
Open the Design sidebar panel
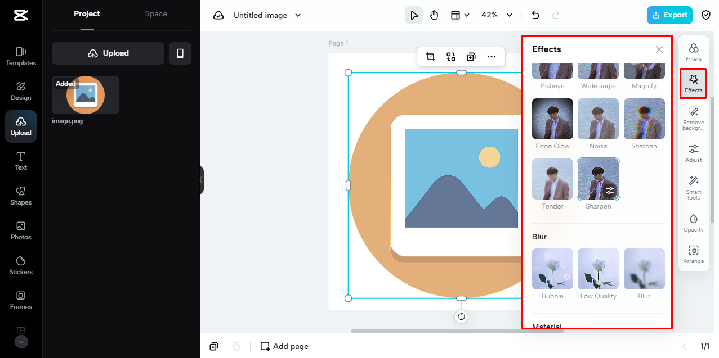(x=21, y=91)
